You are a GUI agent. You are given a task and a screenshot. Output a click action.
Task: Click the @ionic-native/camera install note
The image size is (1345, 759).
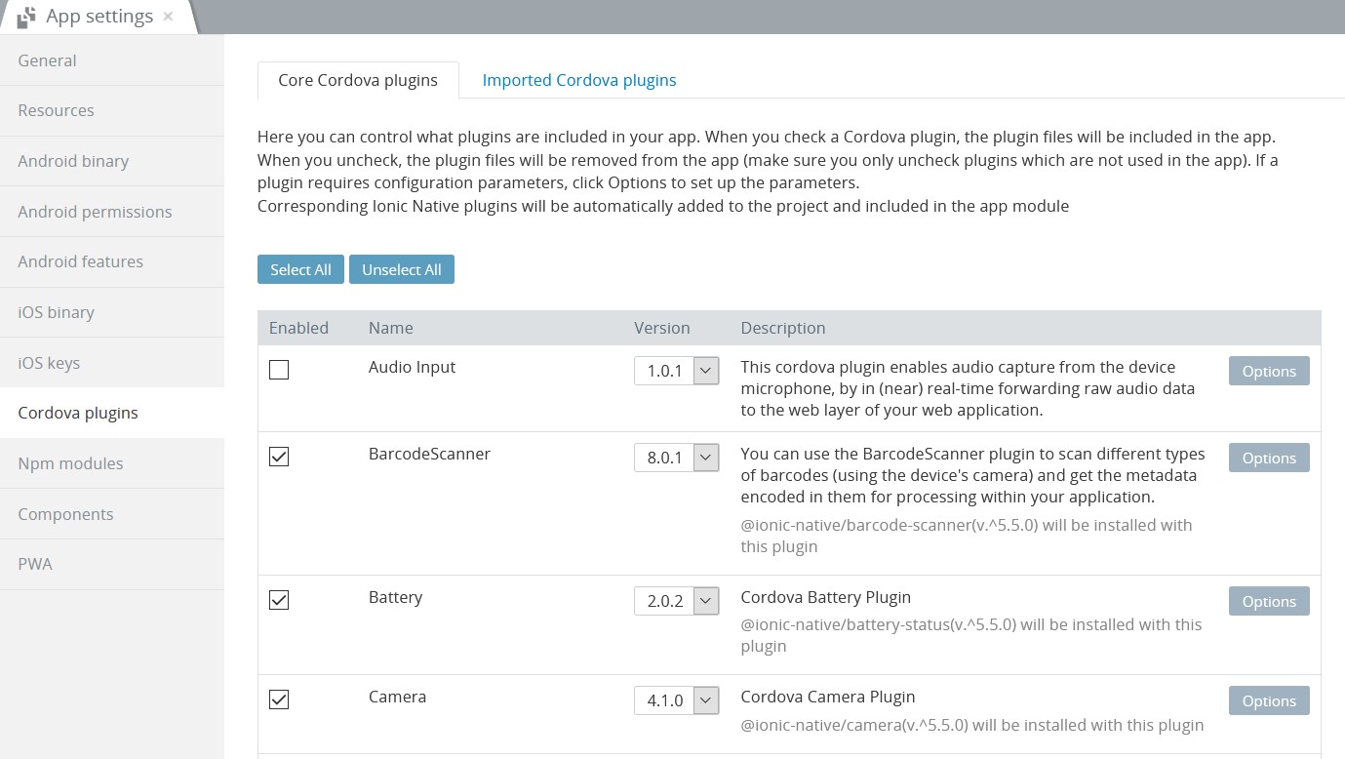(972, 725)
